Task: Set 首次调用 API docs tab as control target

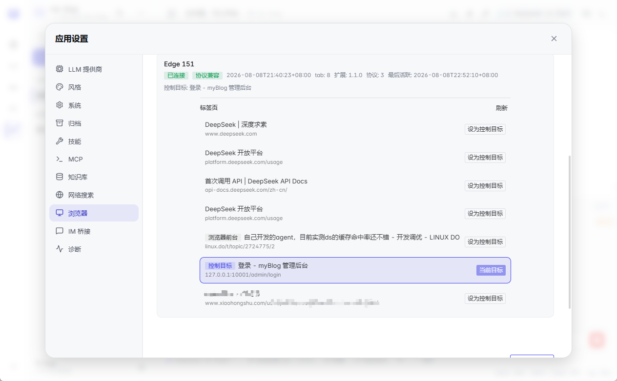Action: 485,185
